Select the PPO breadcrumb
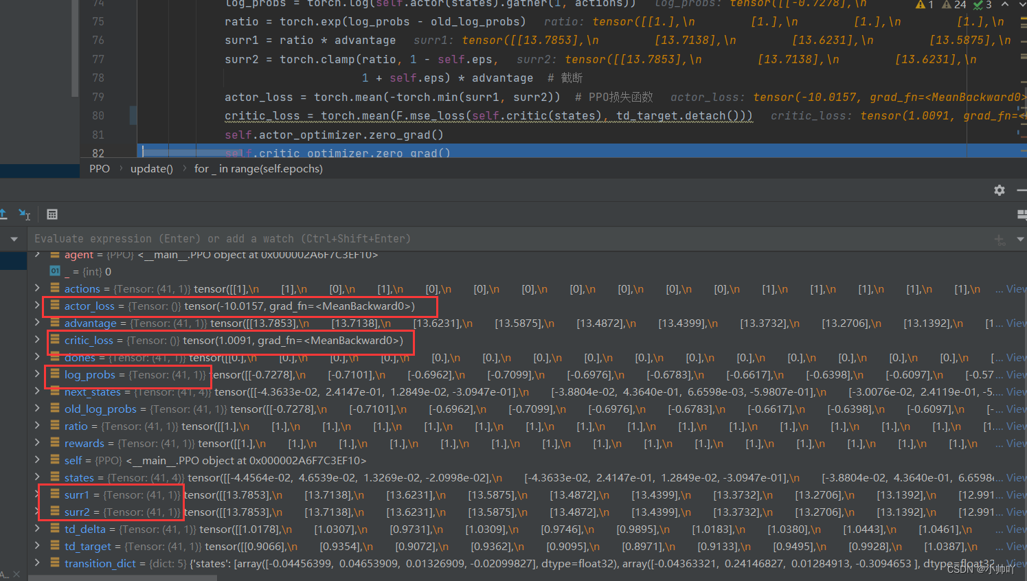This screenshot has width=1027, height=581. click(x=100, y=169)
